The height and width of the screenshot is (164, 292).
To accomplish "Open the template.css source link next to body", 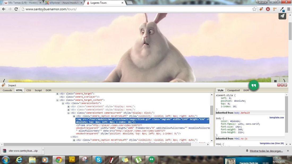I will tap(277, 118).
